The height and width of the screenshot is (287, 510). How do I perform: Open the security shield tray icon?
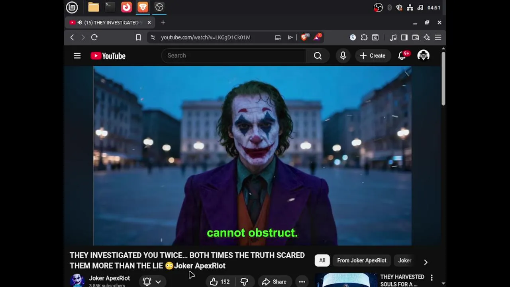400,8
